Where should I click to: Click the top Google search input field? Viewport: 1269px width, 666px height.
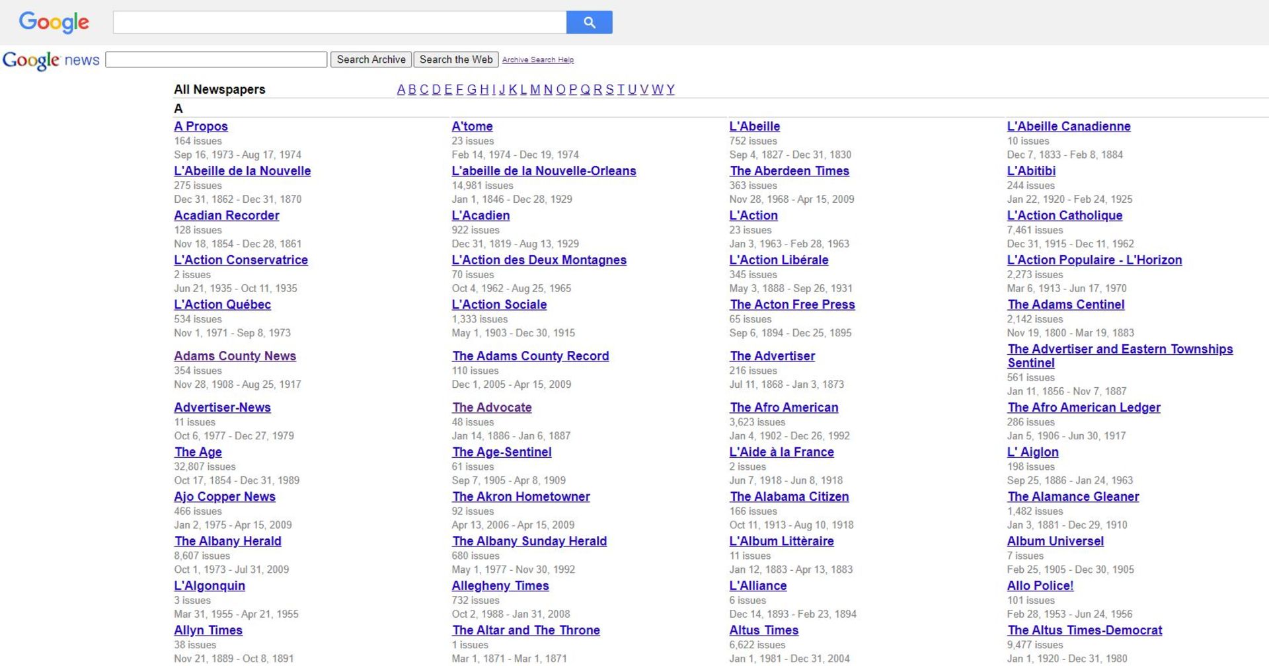(339, 22)
